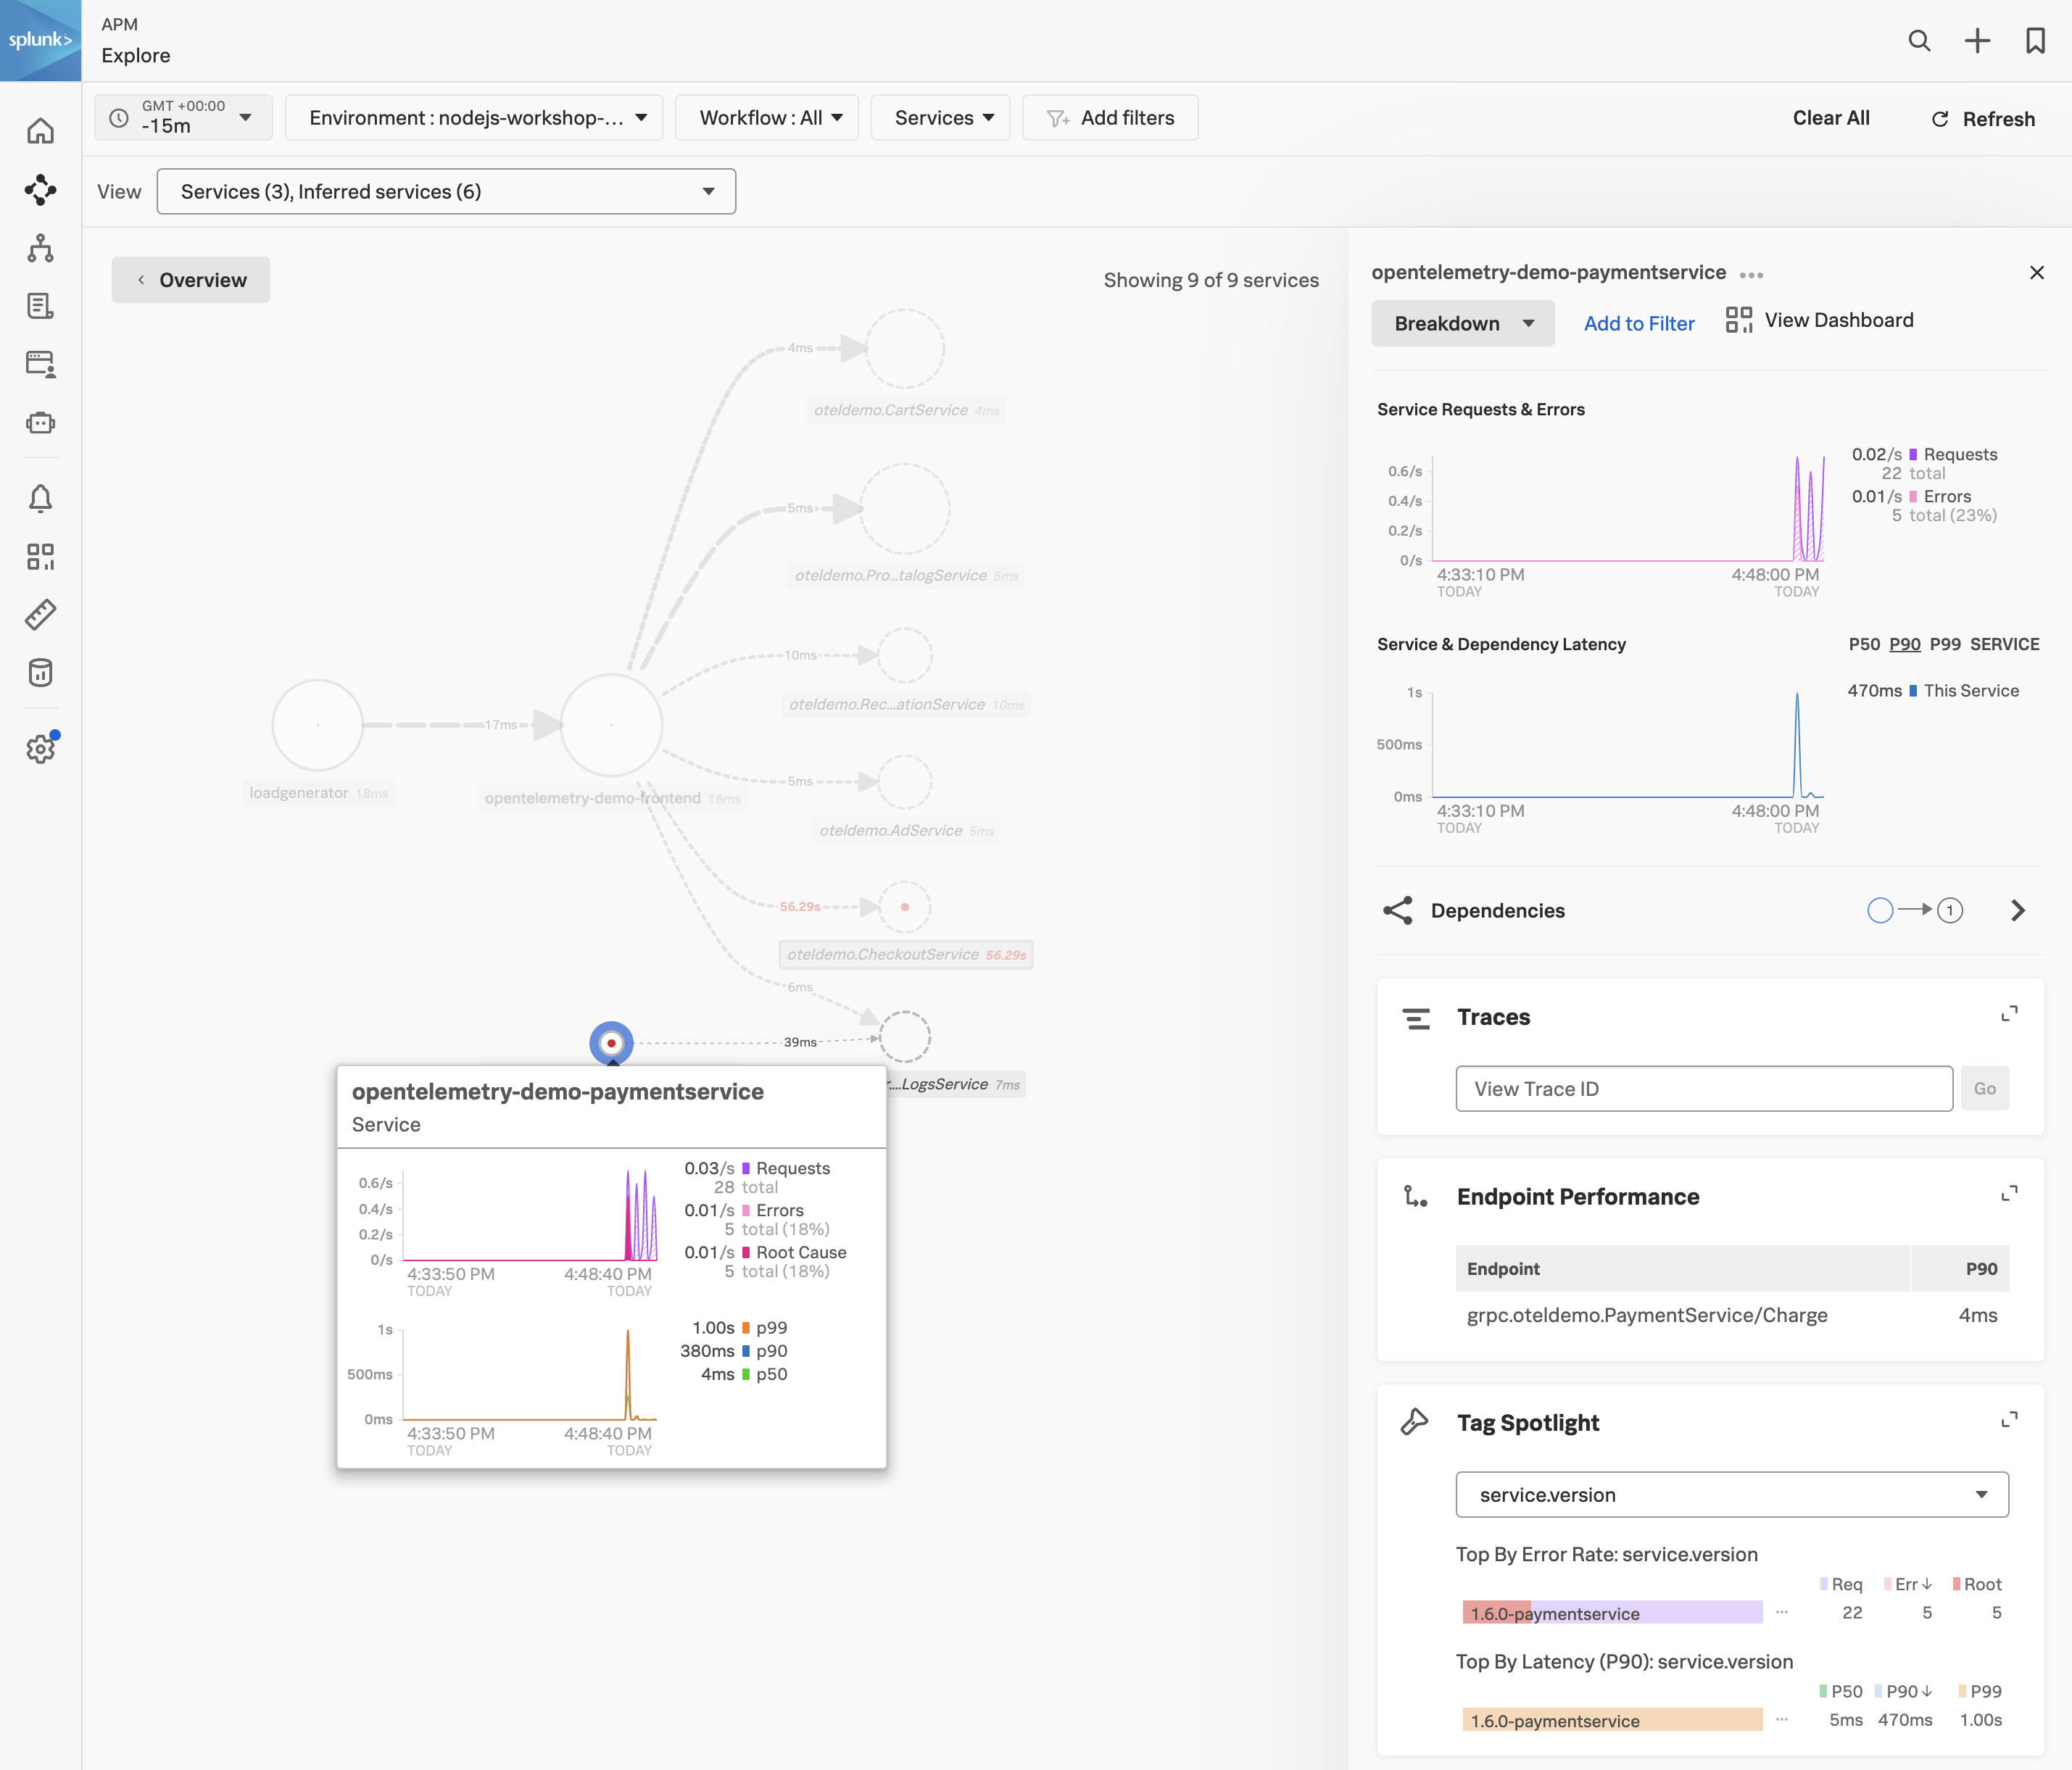Open Settings gear in left sidebar
This screenshot has height=1770, width=2072.
(40, 748)
